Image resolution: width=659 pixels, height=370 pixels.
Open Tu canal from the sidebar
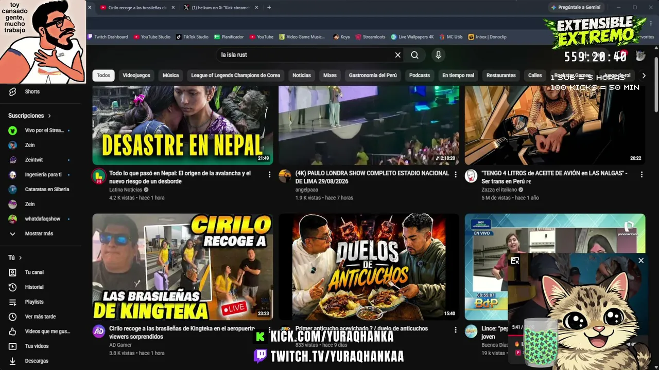pos(34,272)
